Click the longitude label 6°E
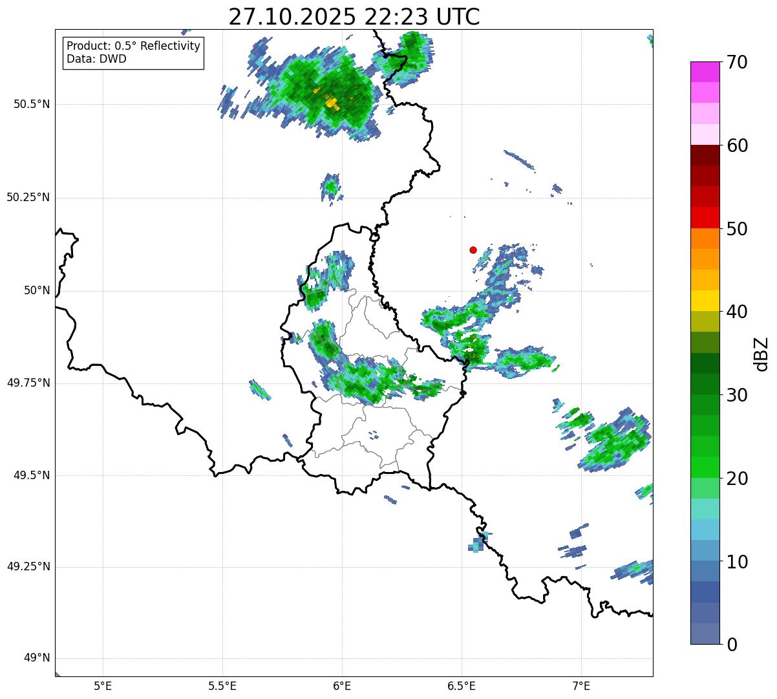 click(x=342, y=687)
